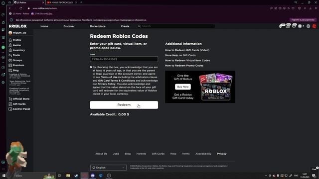Open How to Redeem Gift Cards (Video)
The height and width of the screenshot is (179, 319).
[x=187, y=50]
